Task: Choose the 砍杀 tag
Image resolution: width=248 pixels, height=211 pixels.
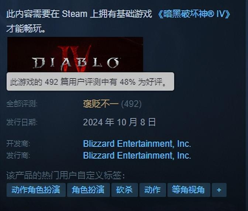Action: (124, 190)
